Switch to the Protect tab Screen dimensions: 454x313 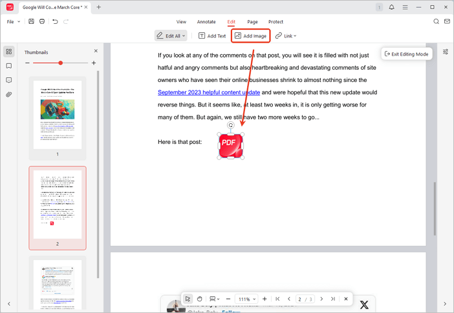(x=276, y=22)
